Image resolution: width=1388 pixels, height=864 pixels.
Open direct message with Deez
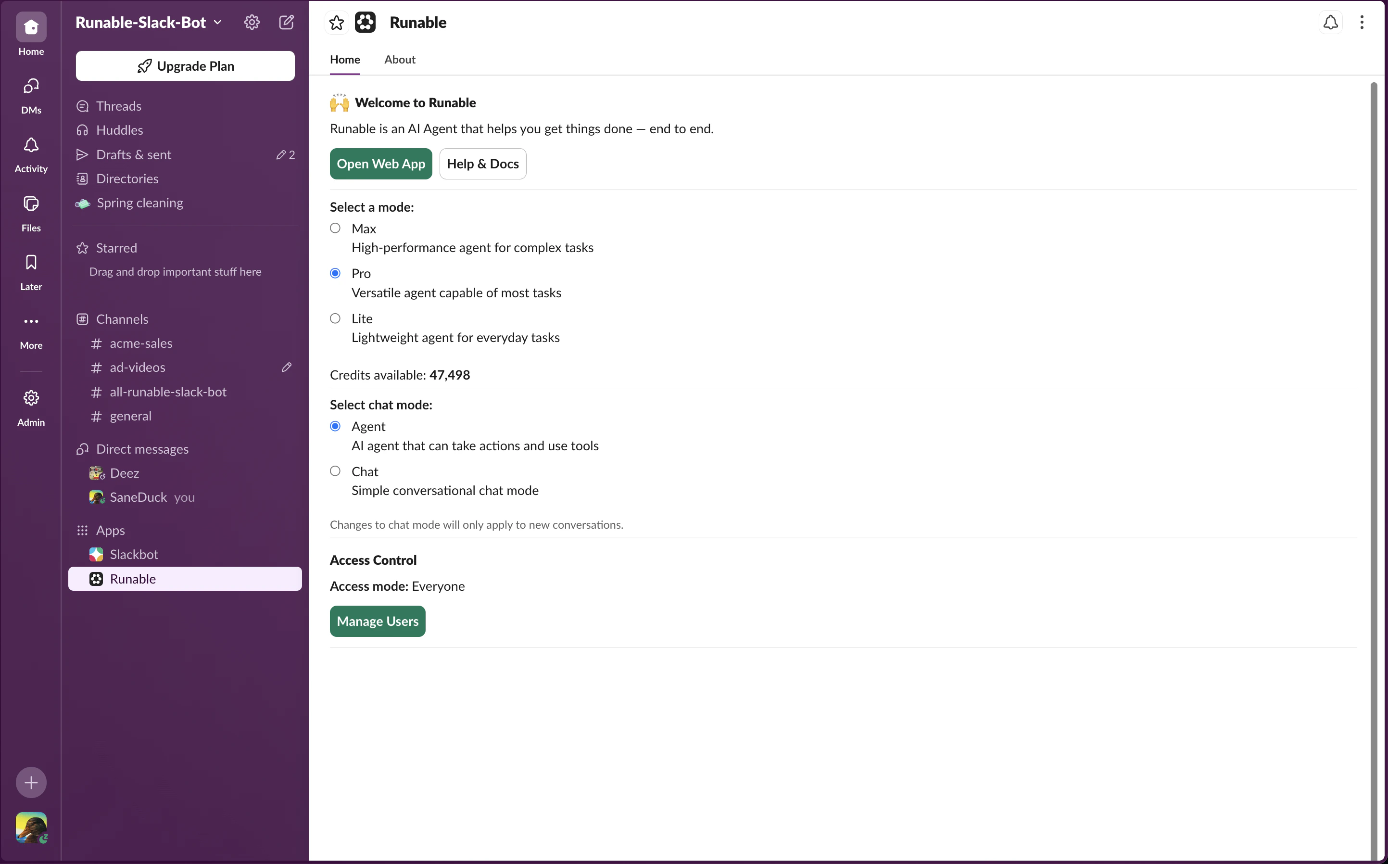point(185,473)
